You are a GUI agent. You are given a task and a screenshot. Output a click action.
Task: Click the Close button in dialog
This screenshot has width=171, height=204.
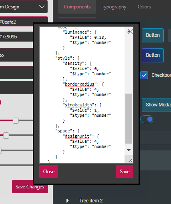(x=49, y=172)
